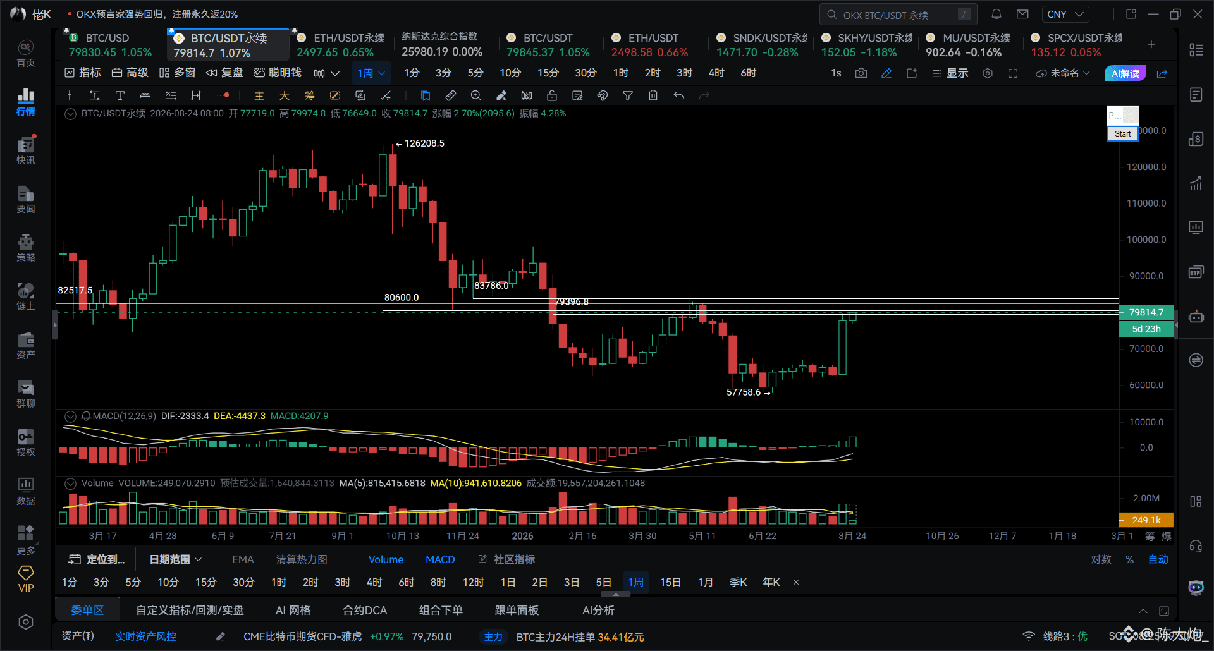Close the bottom timeframe row with X
1214x651 pixels.
(796, 582)
